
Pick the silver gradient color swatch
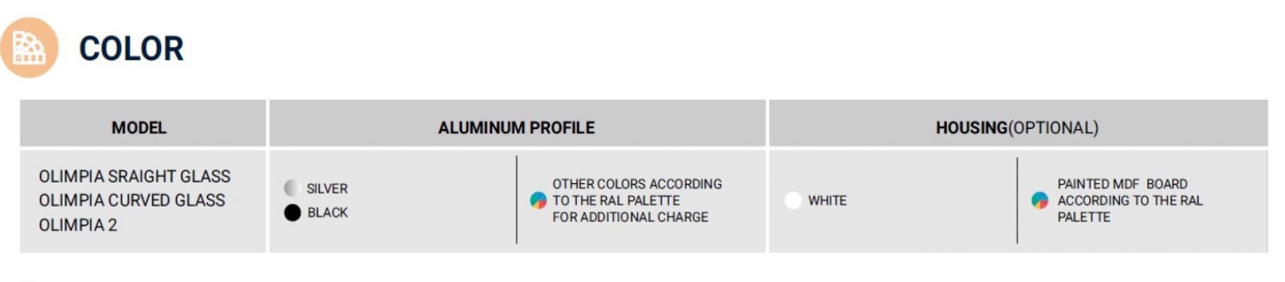292,188
